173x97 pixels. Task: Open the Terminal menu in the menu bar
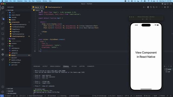tap(38, 1)
